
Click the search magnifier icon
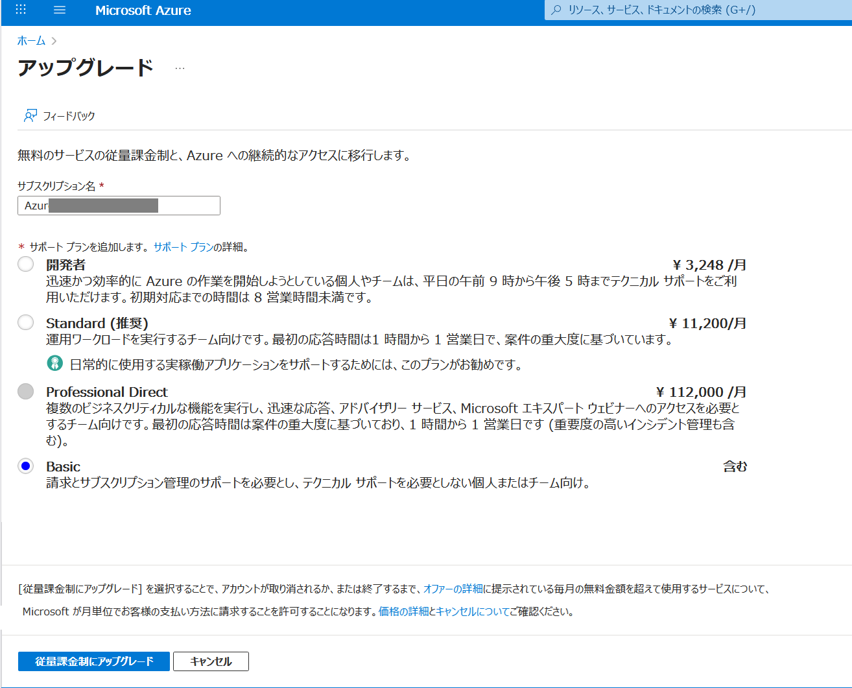(x=556, y=10)
